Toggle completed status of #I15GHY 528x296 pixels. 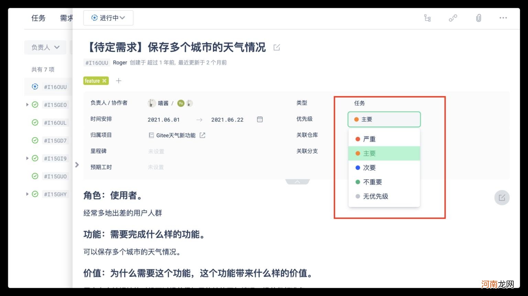pos(35,194)
